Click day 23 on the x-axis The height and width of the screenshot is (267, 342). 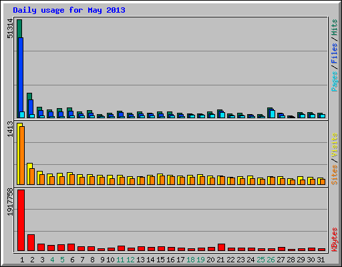(x=240, y=260)
